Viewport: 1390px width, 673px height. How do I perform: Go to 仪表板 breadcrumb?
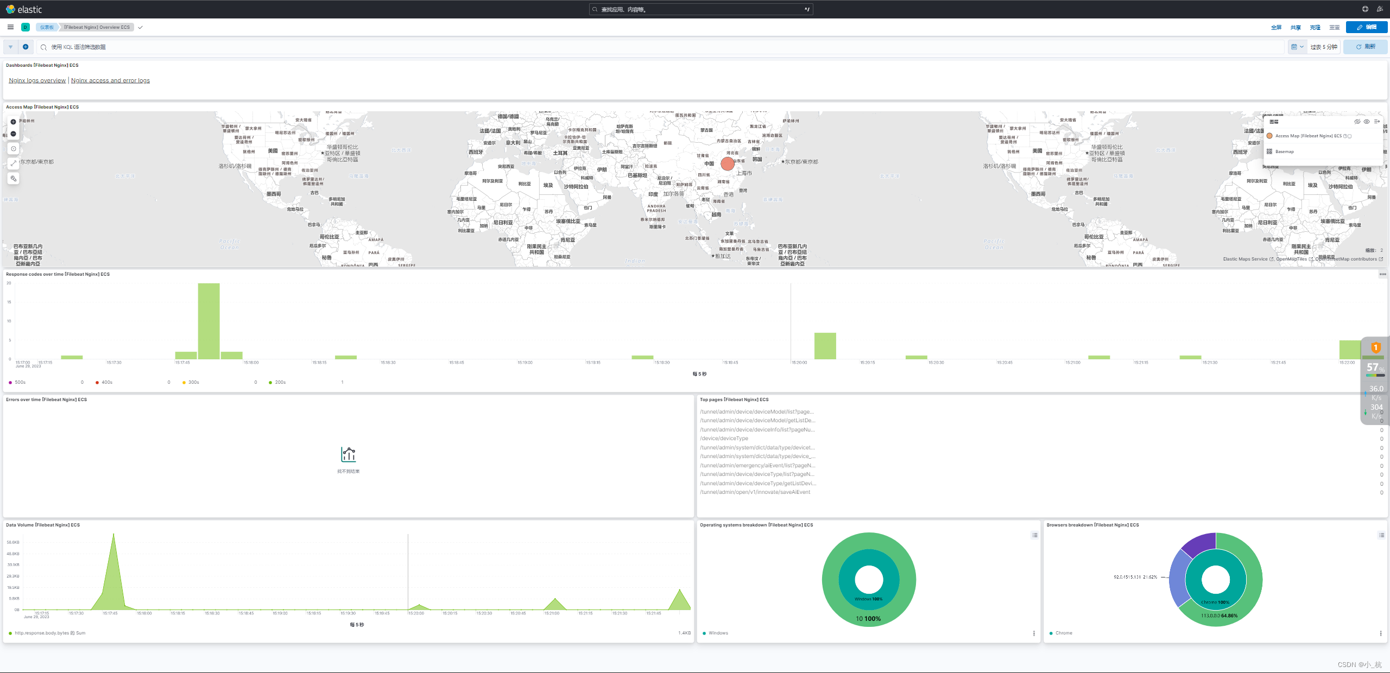(x=47, y=27)
